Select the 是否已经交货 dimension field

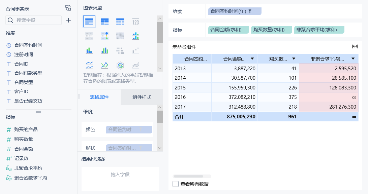click(x=28, y=101)
